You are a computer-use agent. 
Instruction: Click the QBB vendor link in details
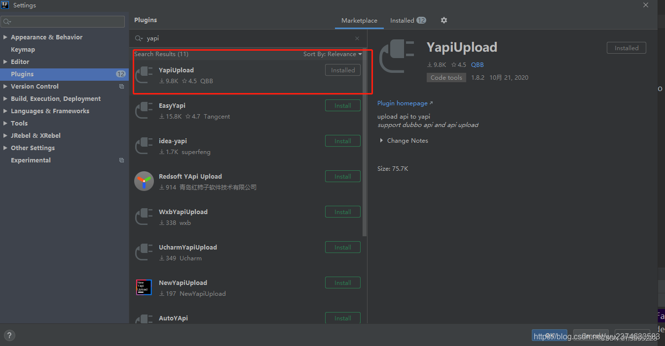(x=478, y=65)
